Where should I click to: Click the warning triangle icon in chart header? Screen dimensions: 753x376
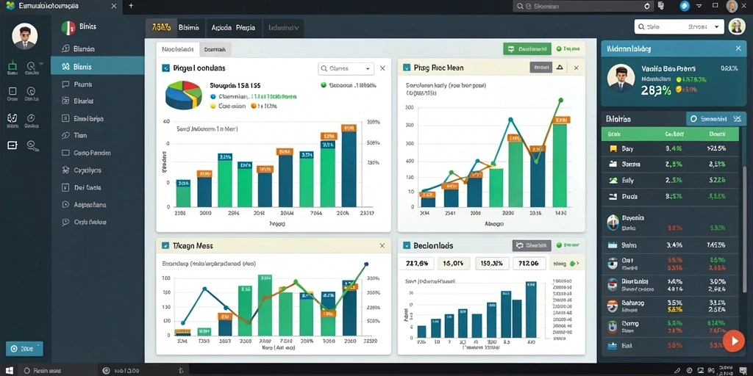click(560, 68)
